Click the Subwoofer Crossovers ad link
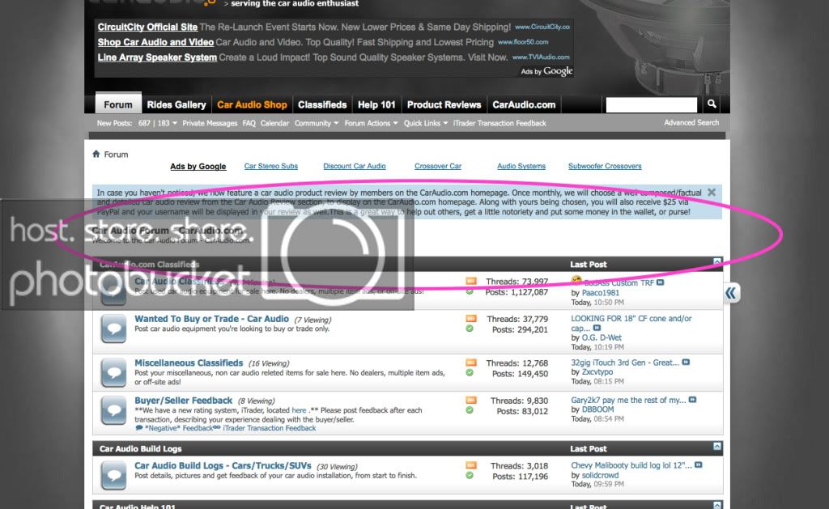The height and width of the screenshot is (509, 829). (x=605, y=166)
